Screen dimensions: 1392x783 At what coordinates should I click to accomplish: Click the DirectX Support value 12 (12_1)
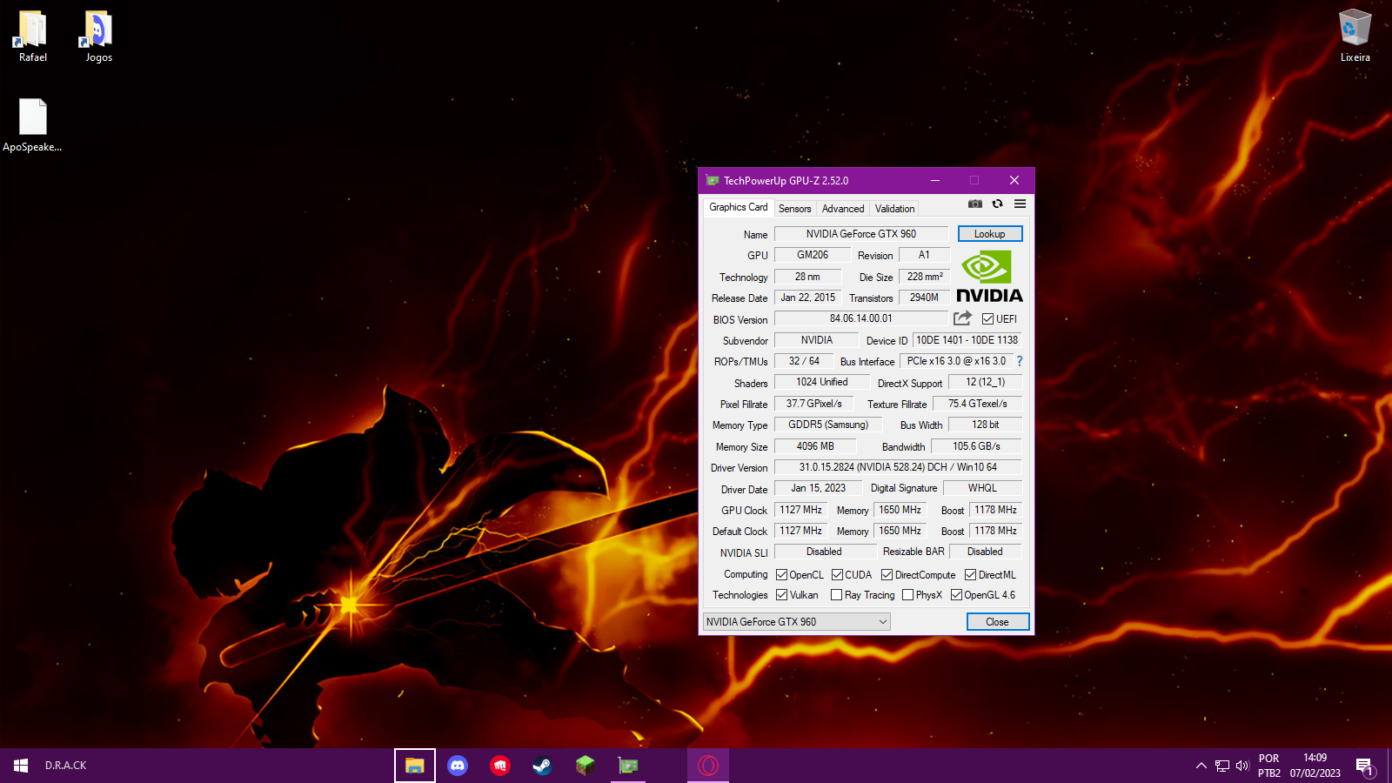coord(985,382)
